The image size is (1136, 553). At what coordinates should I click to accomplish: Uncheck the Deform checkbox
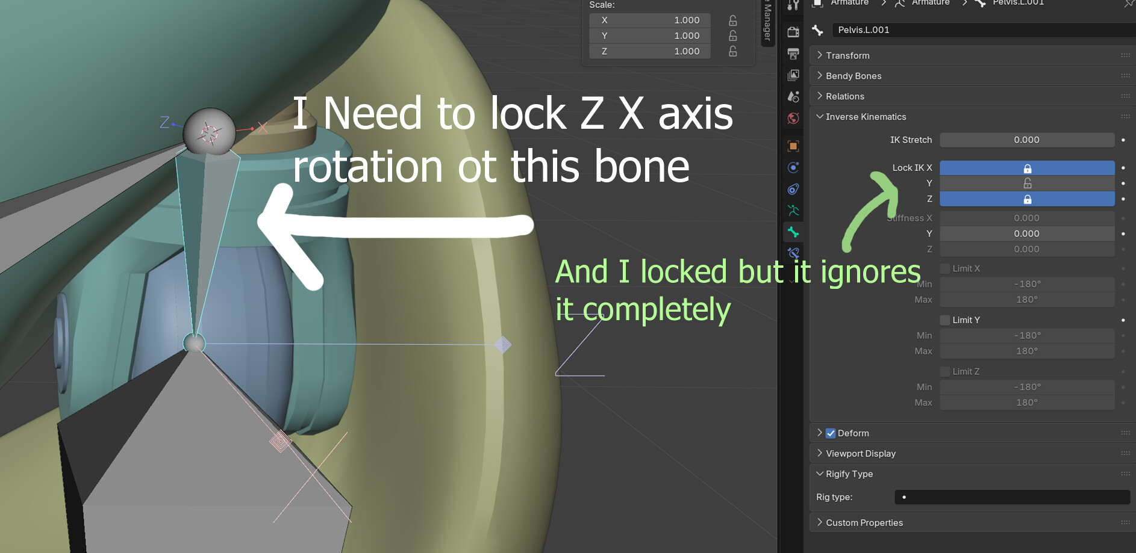point(831,433)
